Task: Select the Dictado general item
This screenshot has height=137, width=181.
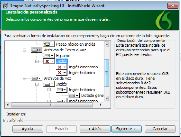Action: [x=92, y=96]
